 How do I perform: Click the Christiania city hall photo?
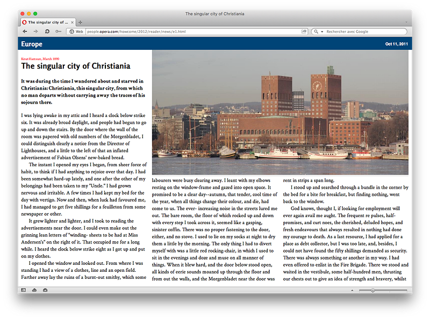tap(280, 112)
